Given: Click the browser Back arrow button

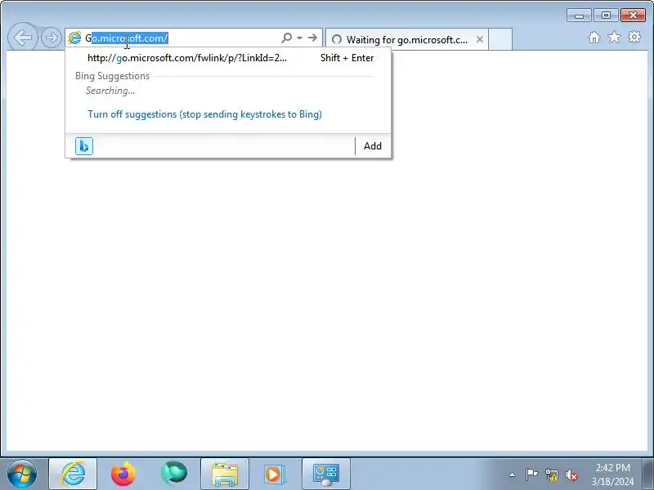Looking at the screenshot, I should (x=23, y=38).
